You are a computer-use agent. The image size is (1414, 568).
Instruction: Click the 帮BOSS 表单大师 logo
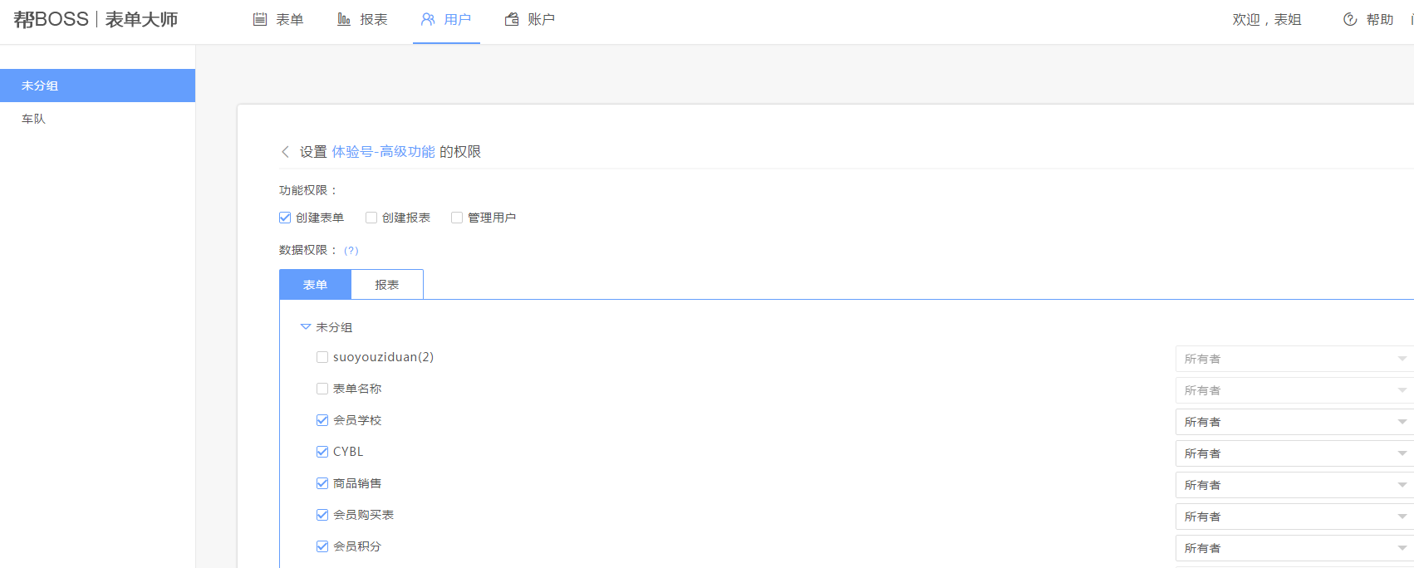(x=96, y=19)
